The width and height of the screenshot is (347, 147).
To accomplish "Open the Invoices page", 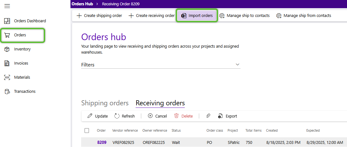I will [21, 63].
